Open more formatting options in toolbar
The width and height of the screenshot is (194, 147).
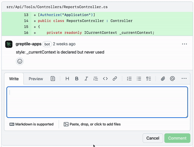pos(184,79)
